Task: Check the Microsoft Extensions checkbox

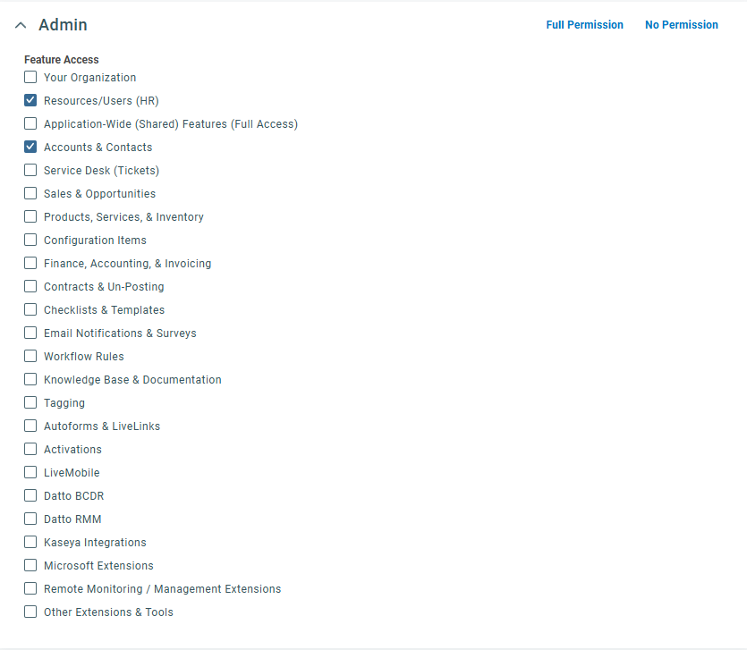Action: (30, 565)
